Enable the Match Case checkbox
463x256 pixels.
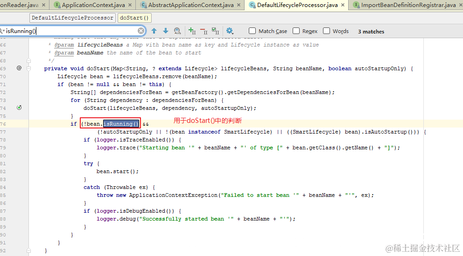pyautogui.click(x=252, y=31)
